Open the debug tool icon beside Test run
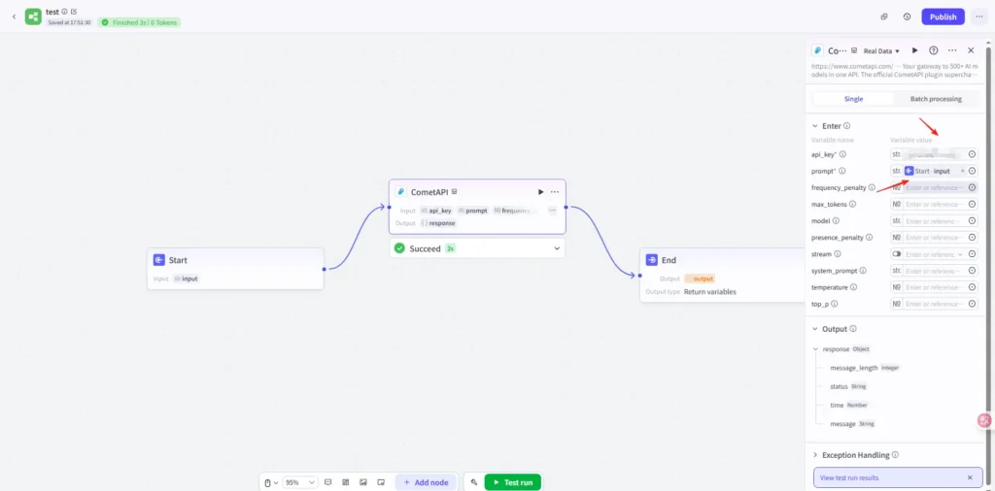 [x=473, y=482]
